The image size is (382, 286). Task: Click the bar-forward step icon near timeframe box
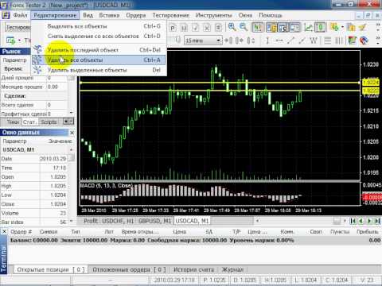pos(228,41)
